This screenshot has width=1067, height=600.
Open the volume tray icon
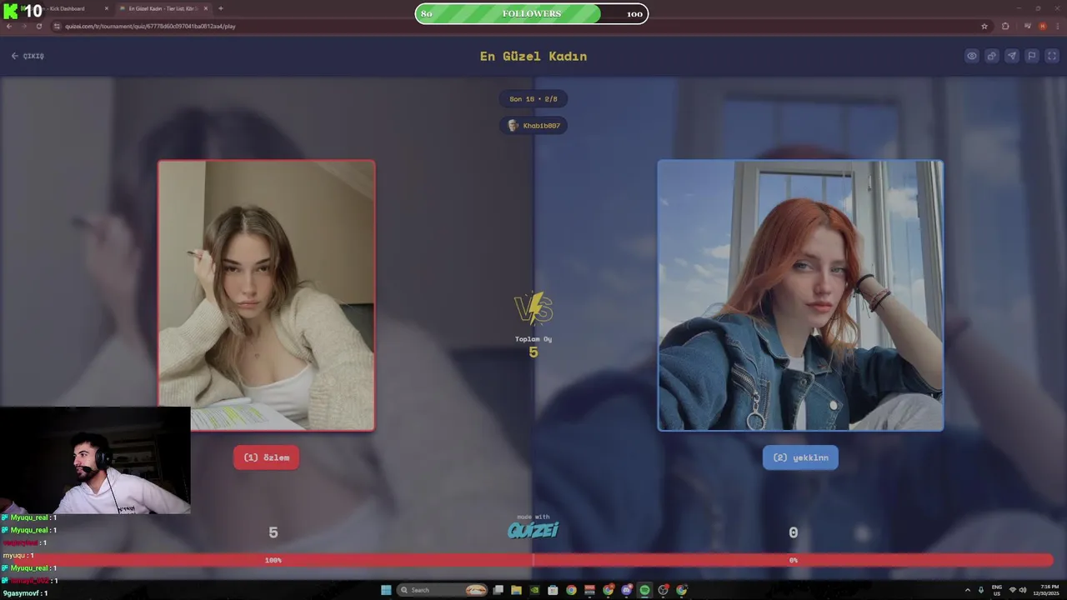click(1023, 590)
